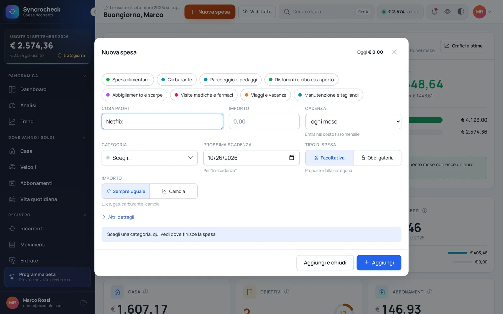Expand Altri dettagli
This screenshot has width=503, height=314.
(x=118, y=217)
